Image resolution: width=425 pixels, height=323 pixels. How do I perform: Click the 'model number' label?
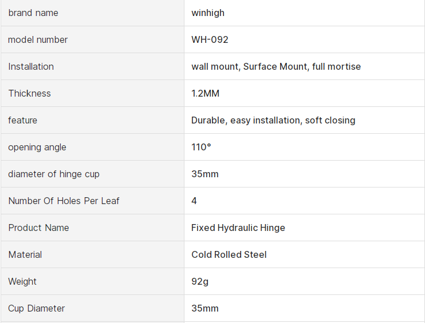(38, 39)
